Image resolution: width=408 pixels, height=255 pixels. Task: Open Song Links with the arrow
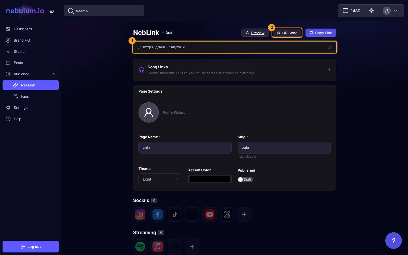point(329,70)
